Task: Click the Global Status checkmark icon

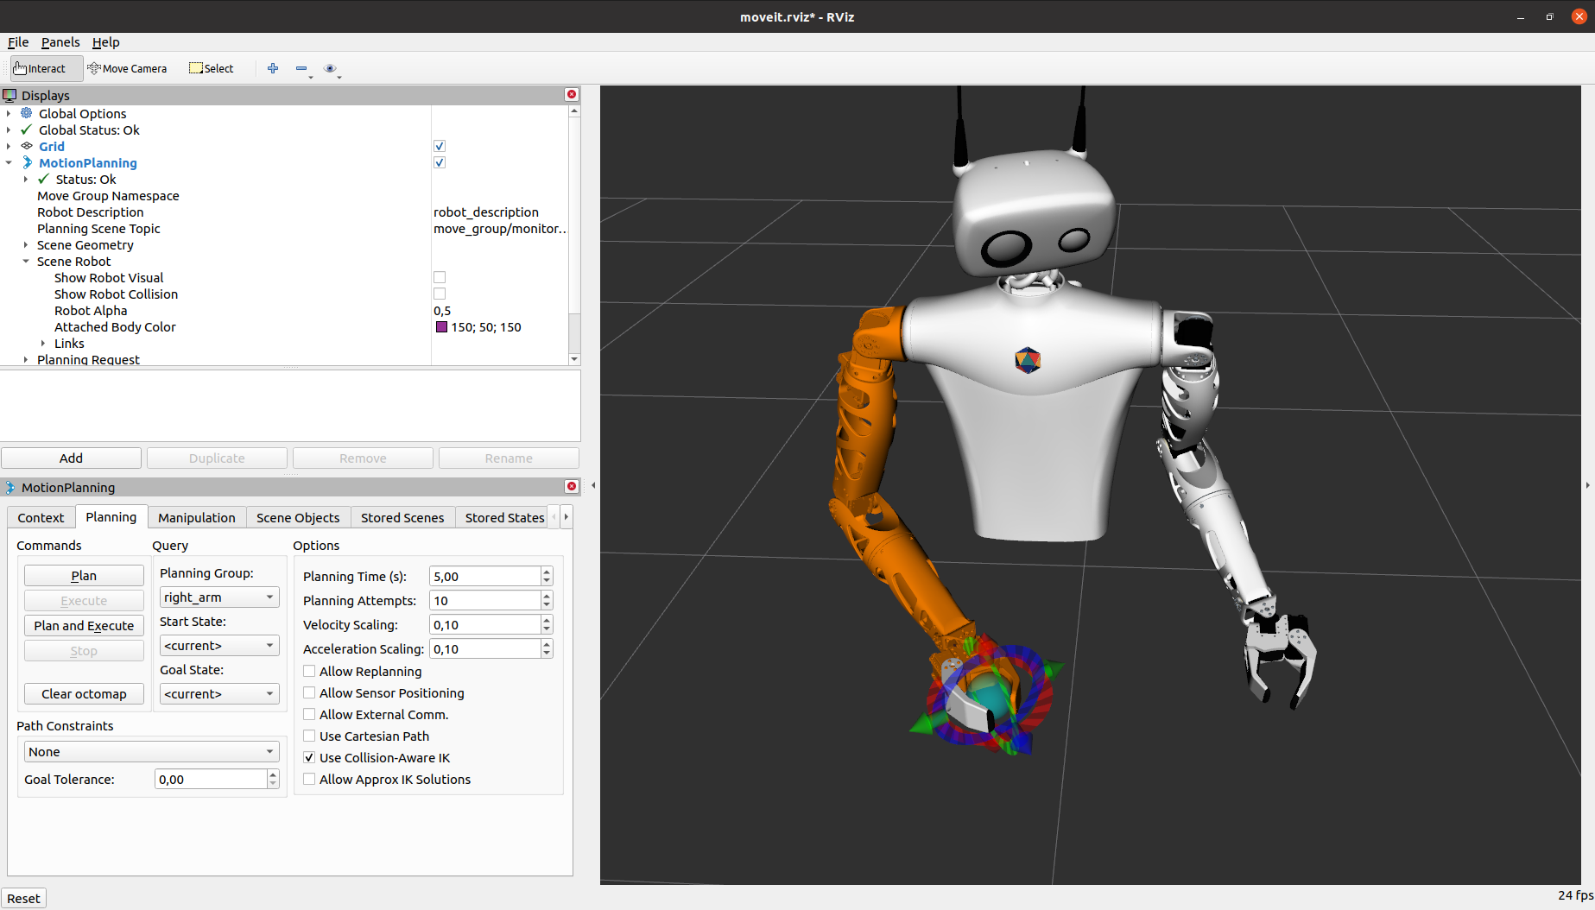Action: 27,130
